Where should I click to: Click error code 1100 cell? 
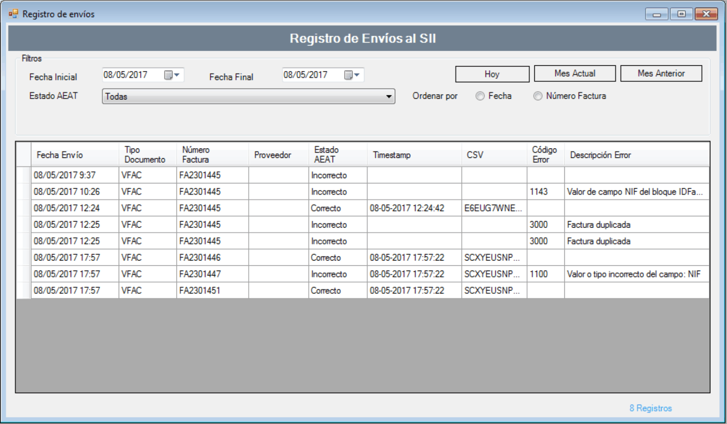point(546,274)
